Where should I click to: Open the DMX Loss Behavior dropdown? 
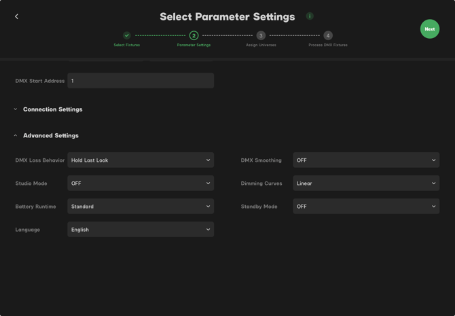[x=141, y=160]
